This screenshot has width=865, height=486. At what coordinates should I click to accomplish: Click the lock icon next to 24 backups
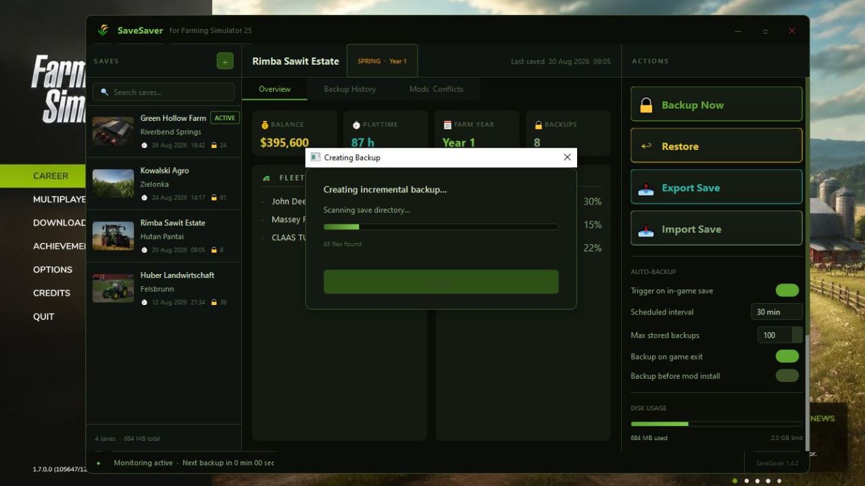tap(214, 145)
